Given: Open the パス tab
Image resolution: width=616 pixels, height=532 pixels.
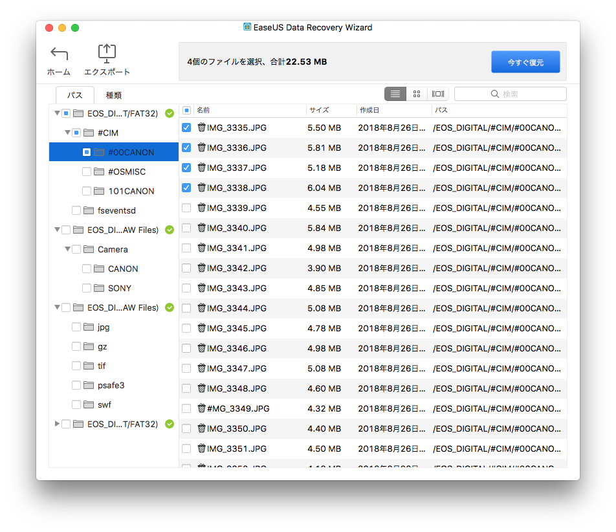Looking at the screenshot, I should click(74, 95).
